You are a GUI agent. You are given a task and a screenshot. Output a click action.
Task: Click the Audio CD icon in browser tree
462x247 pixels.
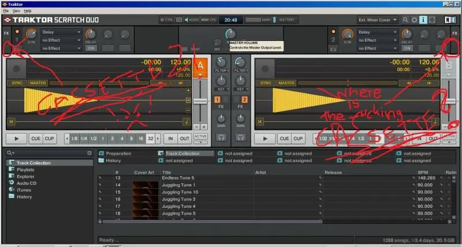tap(12, 183)
